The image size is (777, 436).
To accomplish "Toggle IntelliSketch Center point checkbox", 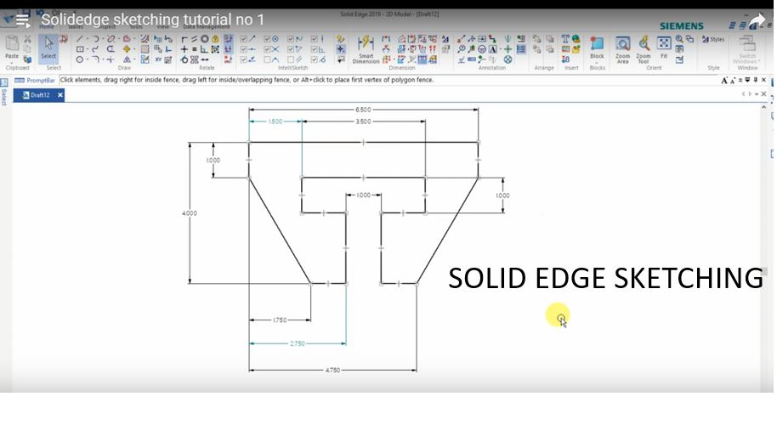I will (x=268, y=38).
